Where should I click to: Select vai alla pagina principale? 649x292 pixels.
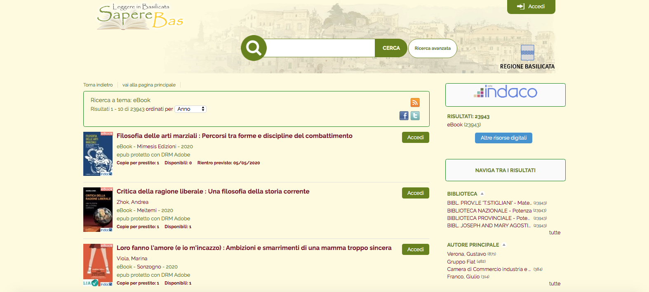click(x=149, y=85)
